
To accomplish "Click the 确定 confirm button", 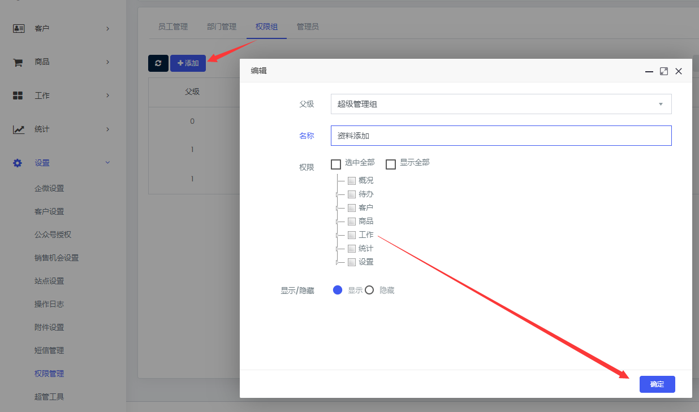I will pyautogui.click(x=657, y=384).
